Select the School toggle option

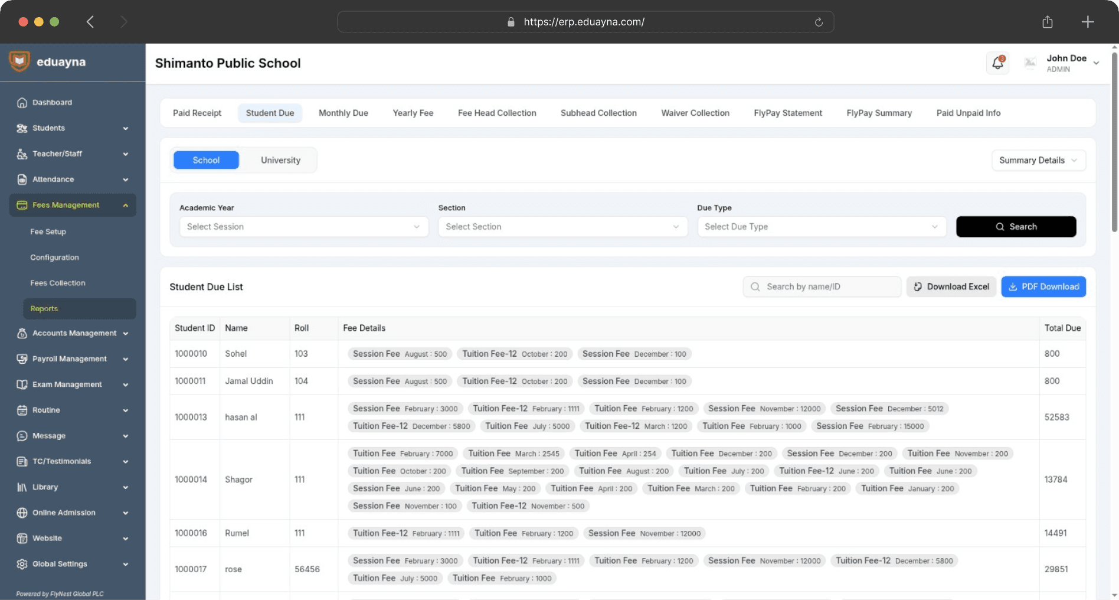point(206,160)
